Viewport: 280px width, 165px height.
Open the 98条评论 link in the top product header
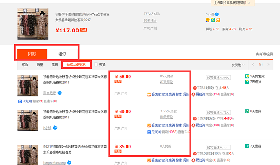point(150,21)
